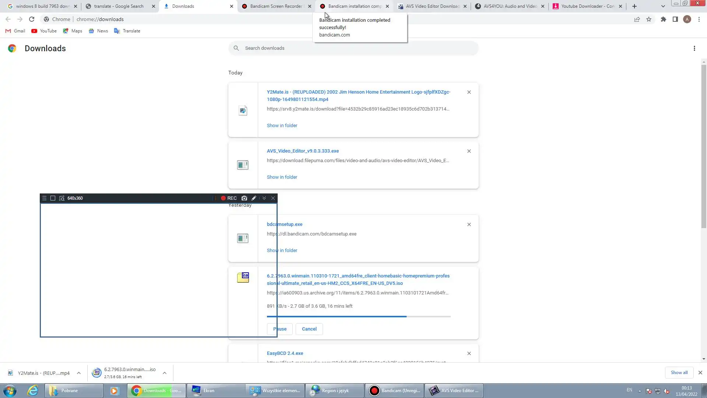
Task: Expand options for the Y2Mate.is mp4 shelf item
Action: pos(79,373)
